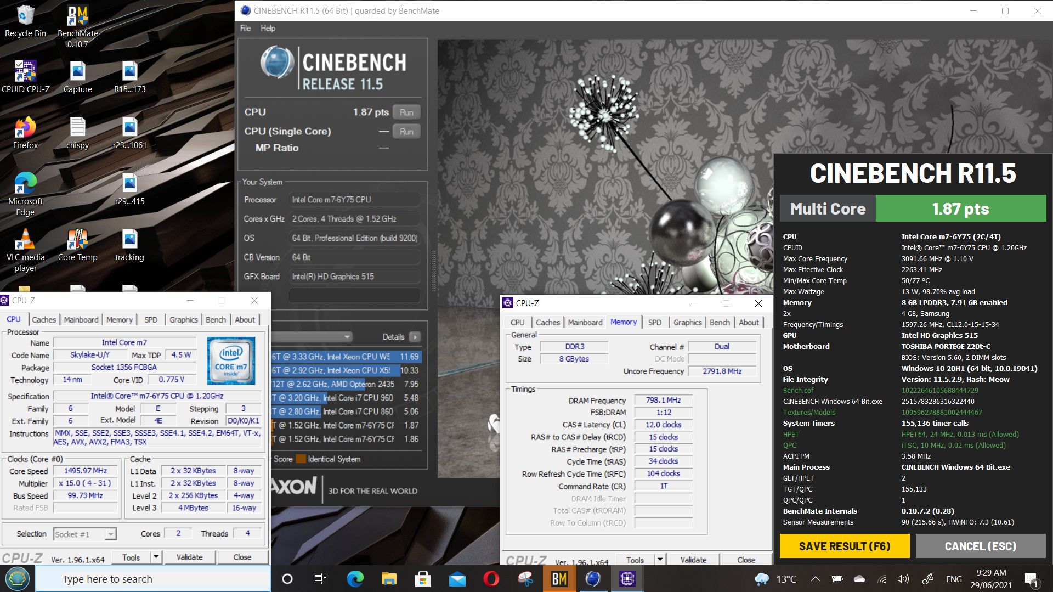The width and height of the screenshot is (1053, 592).
Task: Open Opera browser from the taskbar
Action: [491, 578]
